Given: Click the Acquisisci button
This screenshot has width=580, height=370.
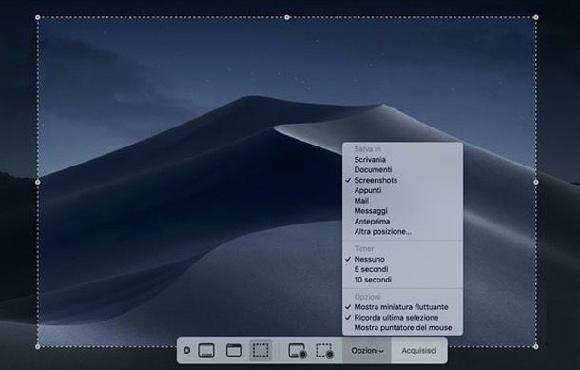Looking at the screenshot, I should coord(419,350).
